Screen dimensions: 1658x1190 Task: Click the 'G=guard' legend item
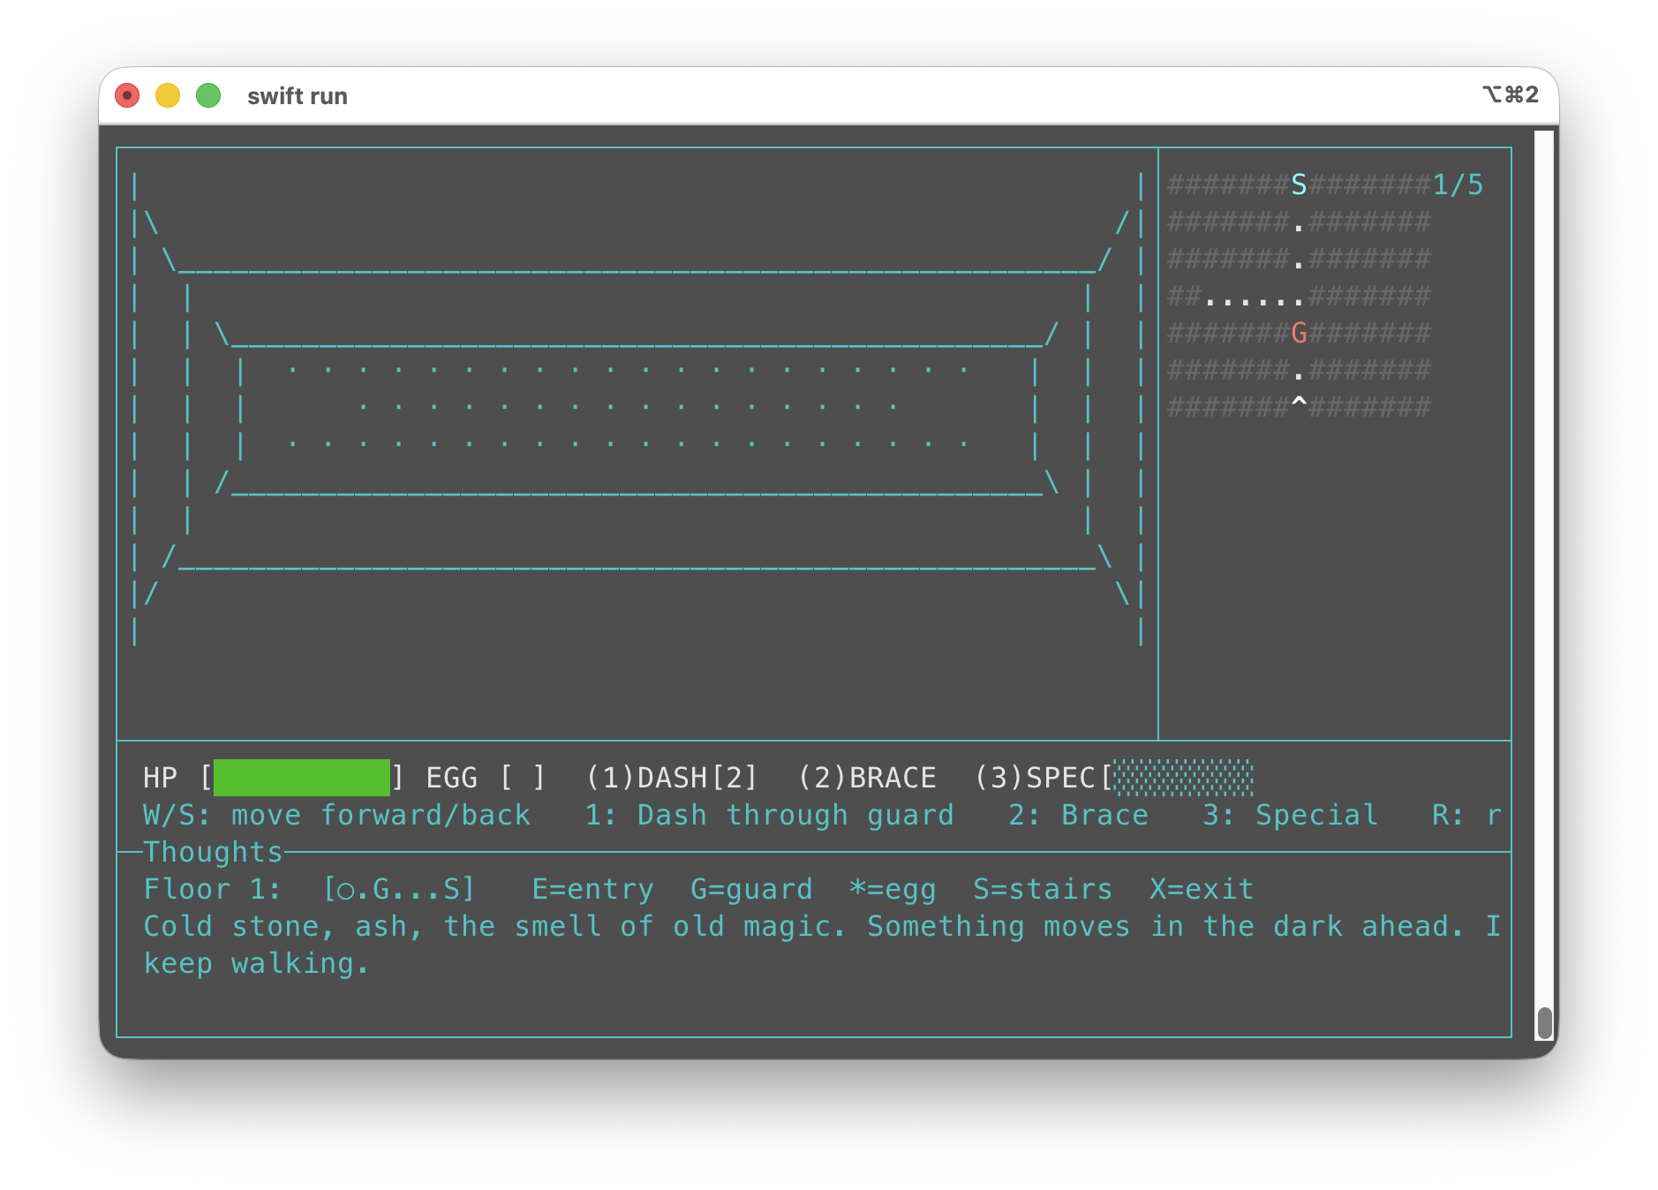[752, 889]
